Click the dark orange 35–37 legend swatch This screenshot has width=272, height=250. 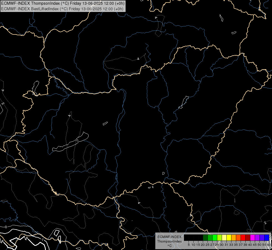pyautogui.click(x=238, y=237)
